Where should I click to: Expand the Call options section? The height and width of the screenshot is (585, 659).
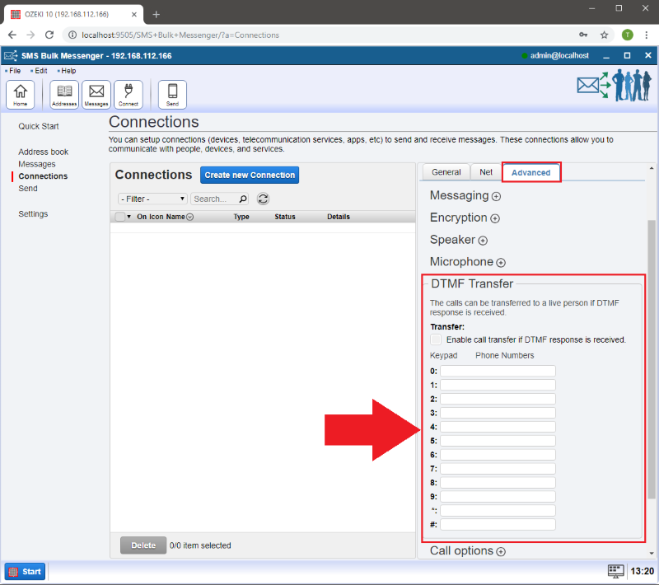(501, 551)
